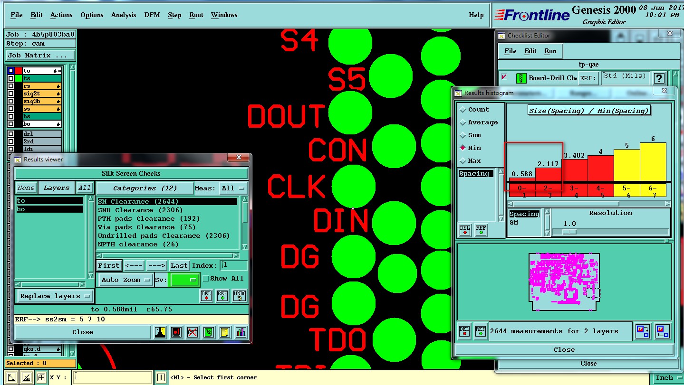Click the grid snap icon beside X Y
Screen dimensions: 684x385
(41, 378)
